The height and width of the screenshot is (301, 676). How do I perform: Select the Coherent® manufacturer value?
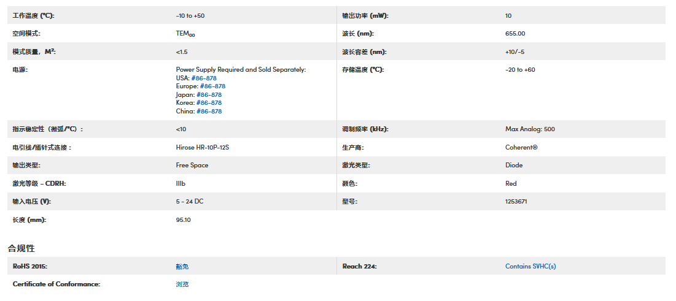(521, 148)
